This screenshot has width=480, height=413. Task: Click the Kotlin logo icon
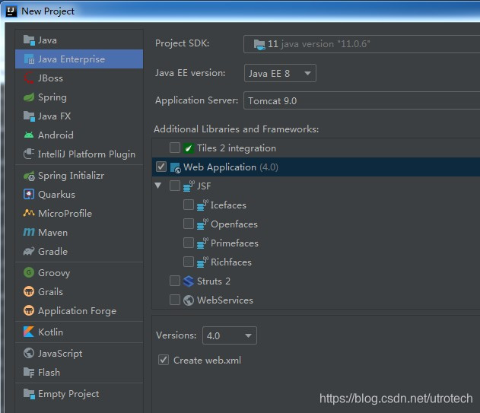tap(29, 332)
